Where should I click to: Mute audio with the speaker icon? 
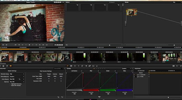coord(7,45)
